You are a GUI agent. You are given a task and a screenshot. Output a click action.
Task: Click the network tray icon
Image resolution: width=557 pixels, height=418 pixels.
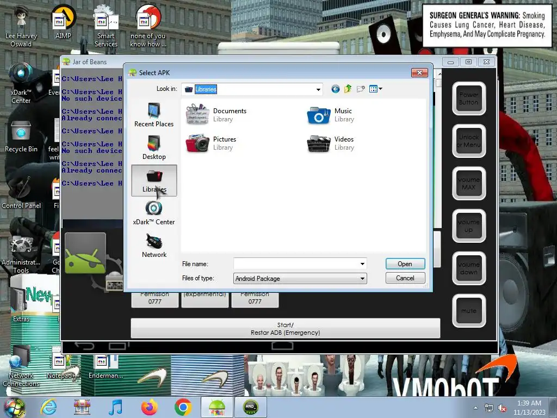489,408
